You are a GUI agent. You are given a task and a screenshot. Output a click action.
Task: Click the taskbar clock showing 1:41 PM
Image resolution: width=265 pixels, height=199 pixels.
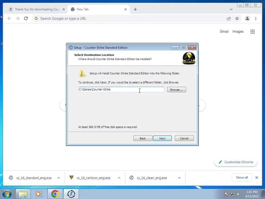point(252,194)
